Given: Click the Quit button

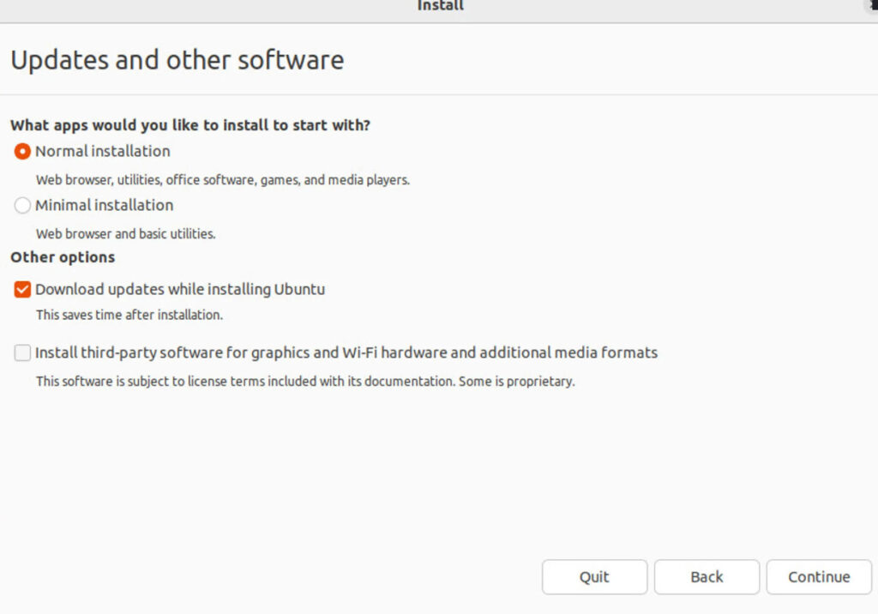Looking at the screenshot, I should pos(594,577).
